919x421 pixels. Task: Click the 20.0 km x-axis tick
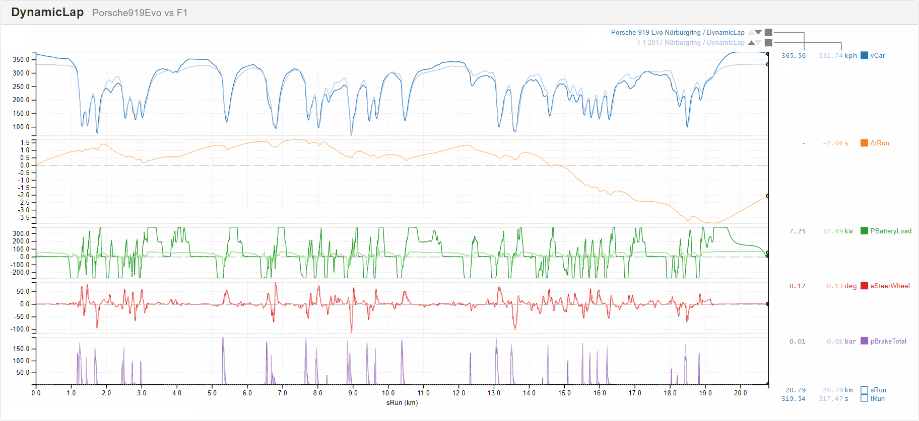tap(740, 393)
